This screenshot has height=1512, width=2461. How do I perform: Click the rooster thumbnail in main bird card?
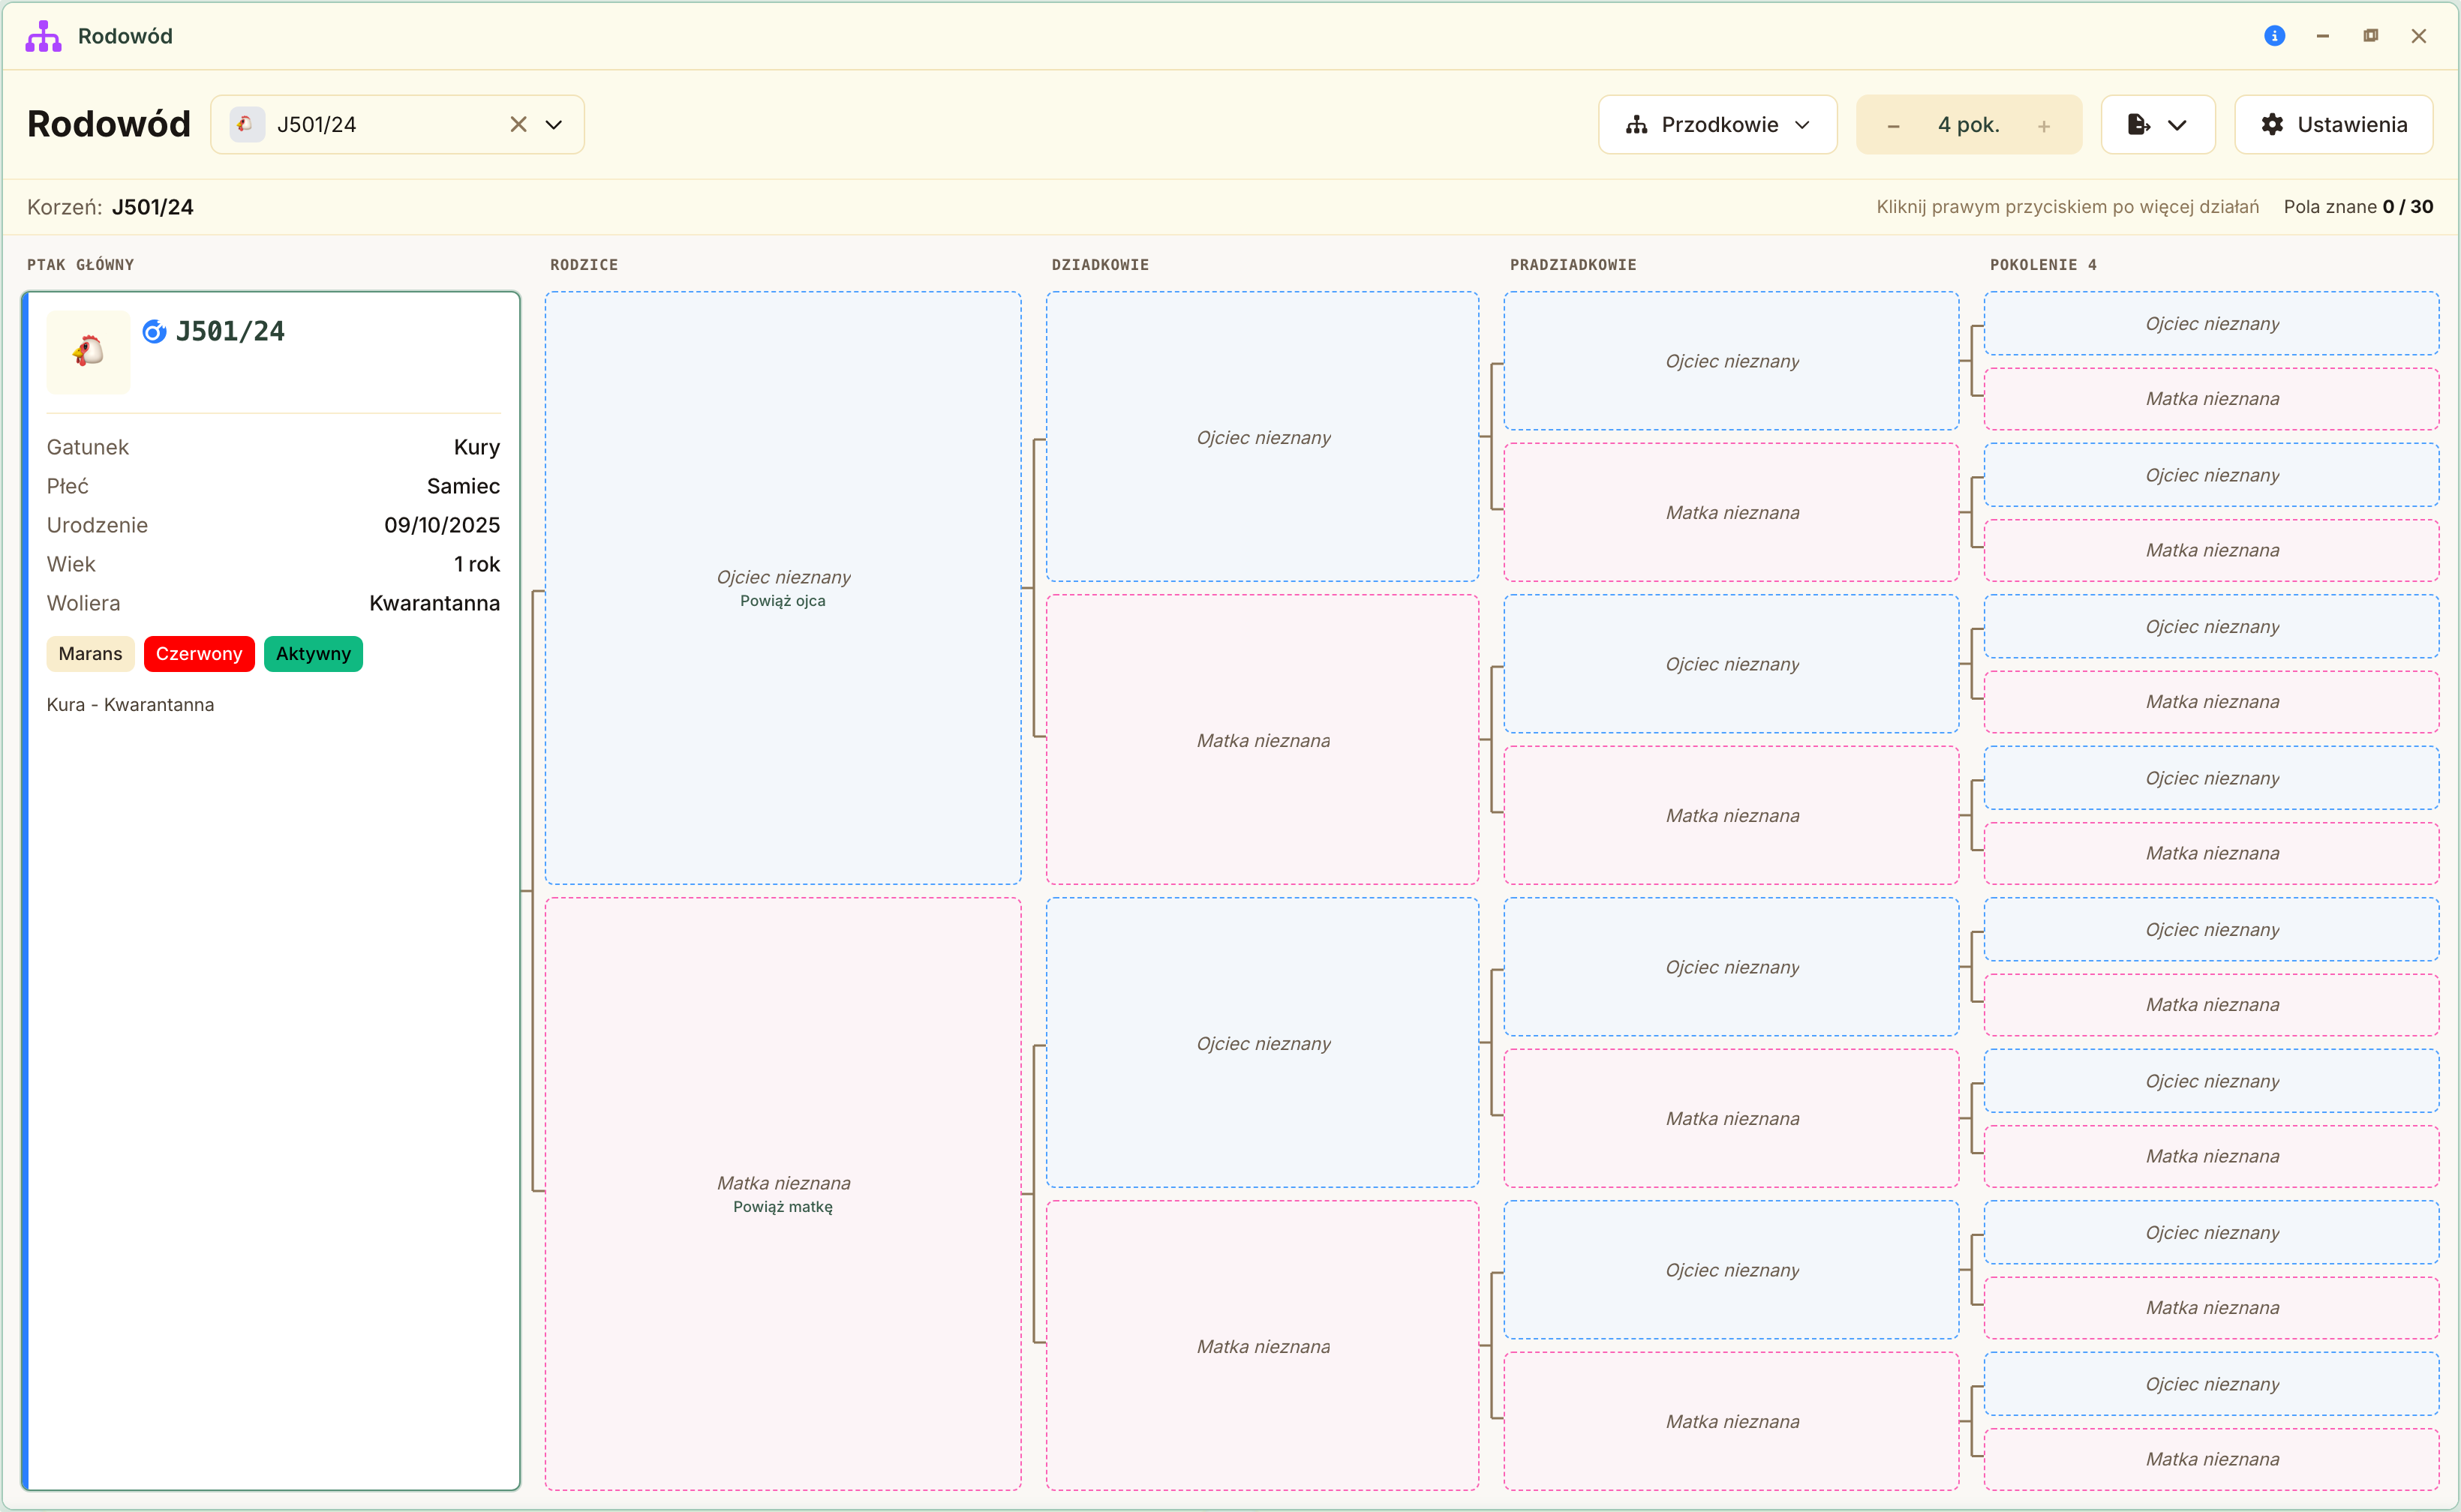click(x=88, y=351)
